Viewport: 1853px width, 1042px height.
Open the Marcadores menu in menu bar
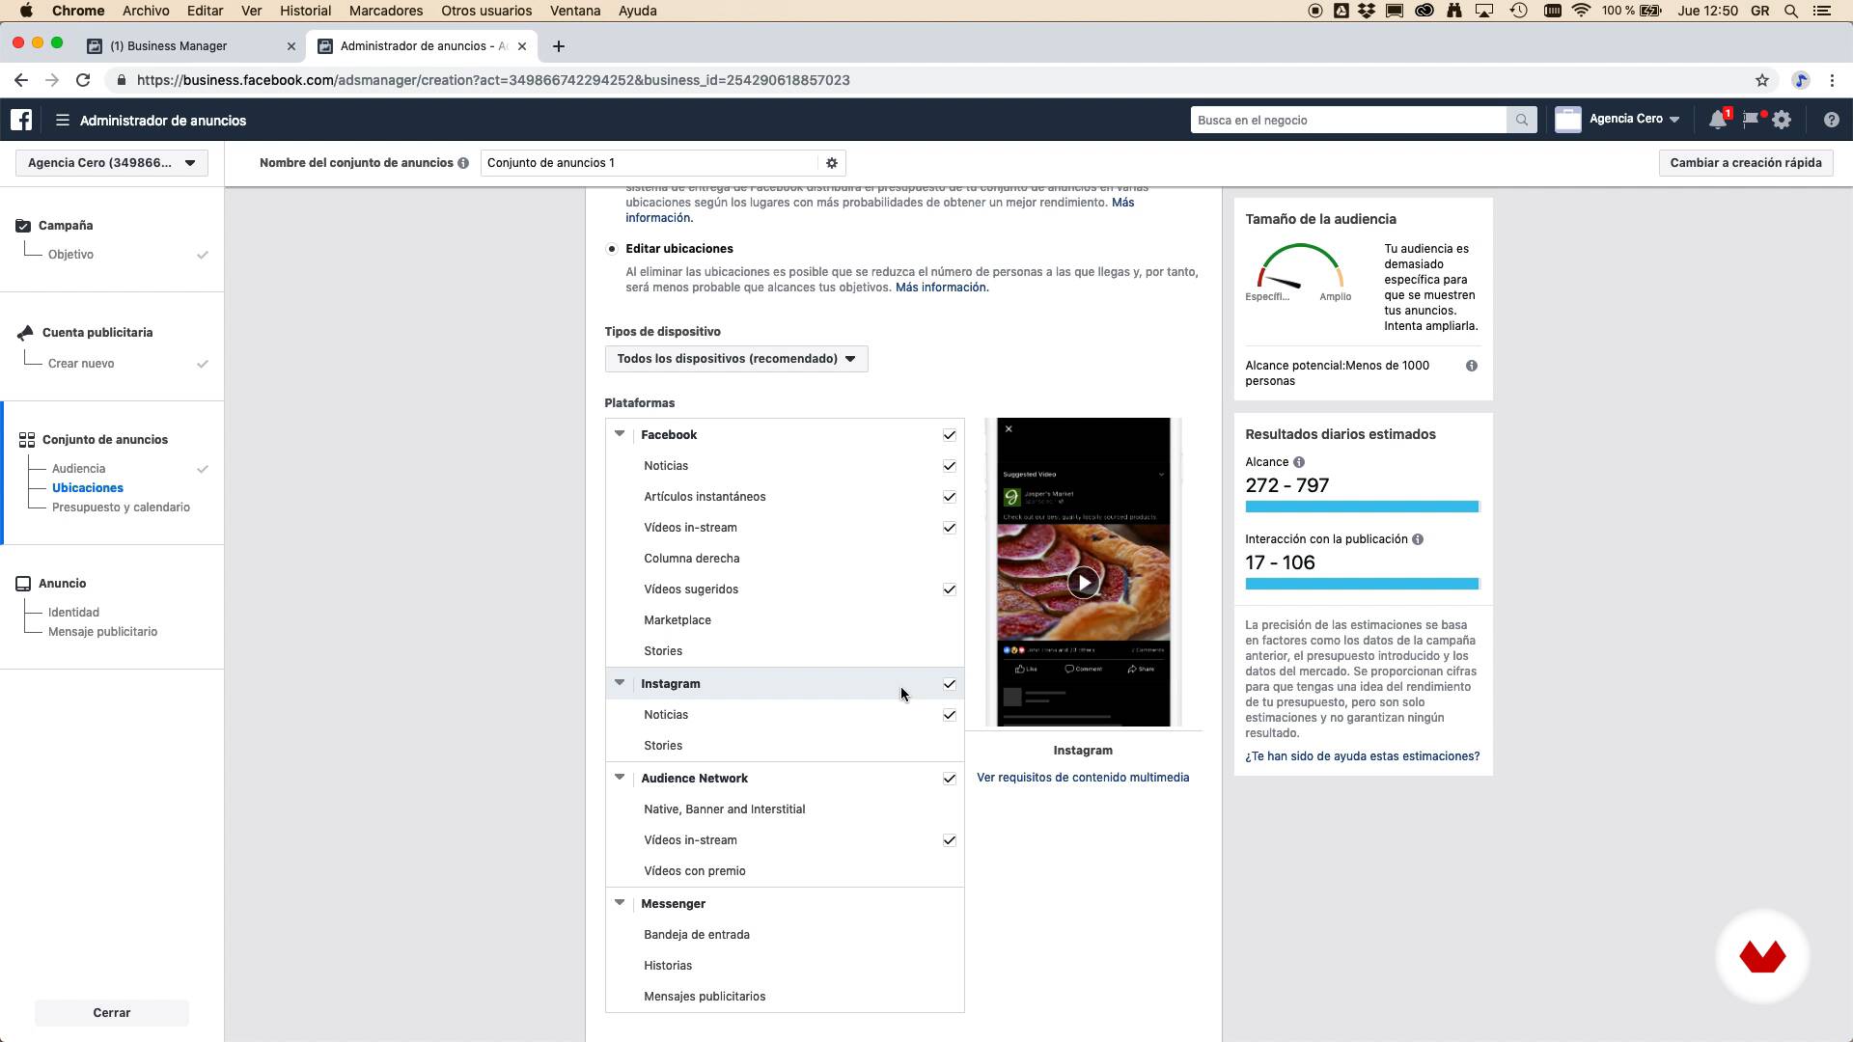click(386, 11)
